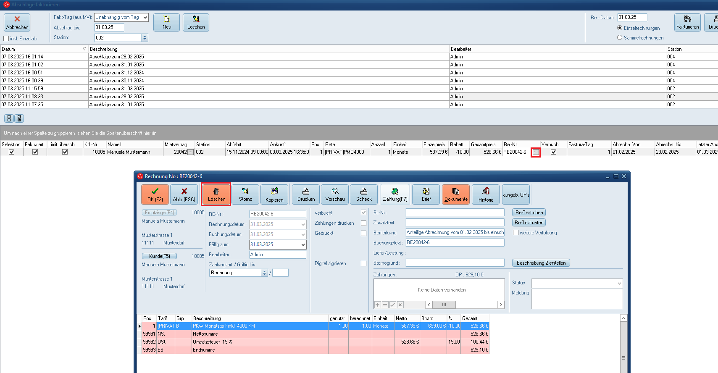
Task: Open the Fakt-Tag dropdown
Action: (145, 17)
